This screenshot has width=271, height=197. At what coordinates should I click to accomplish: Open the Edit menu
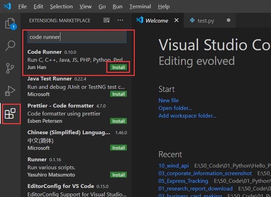[38, 7]
